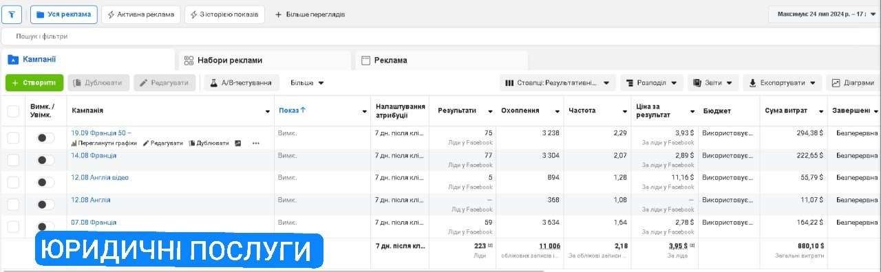Click the total reach 11 006
Viewport: 881px width, 272px height.
[x=549, y=245]
